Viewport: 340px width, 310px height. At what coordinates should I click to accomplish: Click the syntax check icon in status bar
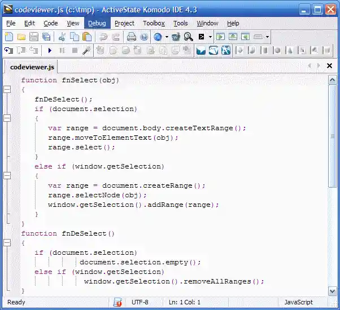(117, 303)
